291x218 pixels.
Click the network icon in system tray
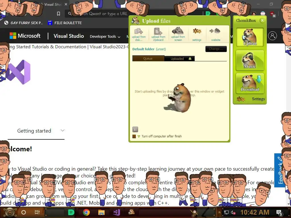tap(226, 213)
